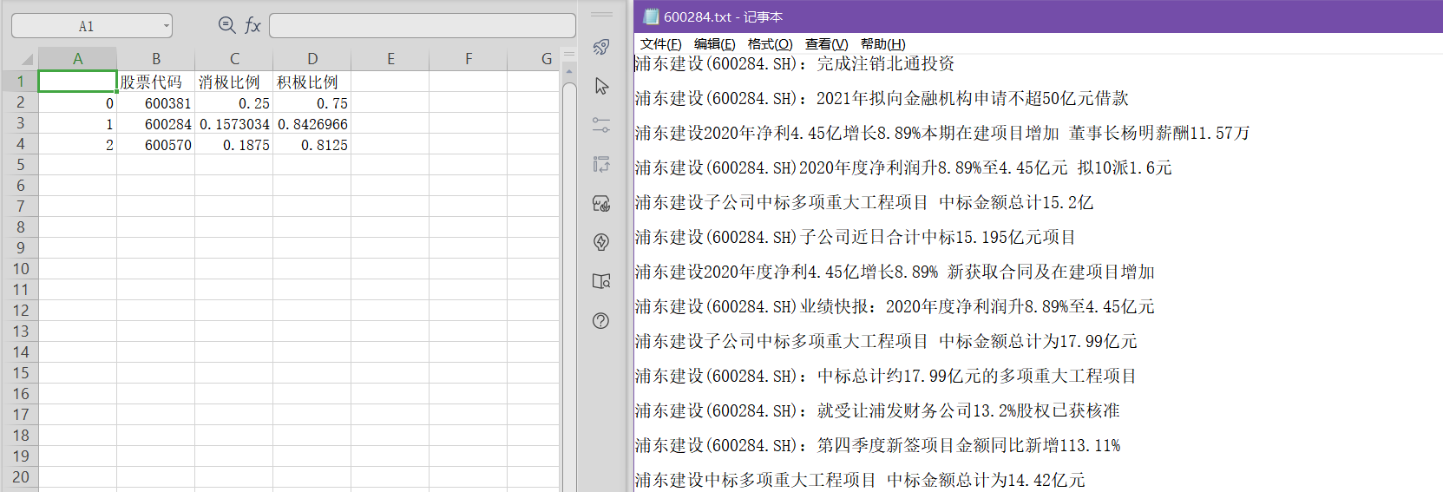Click the fx insert function button

[x=253, y=25]
